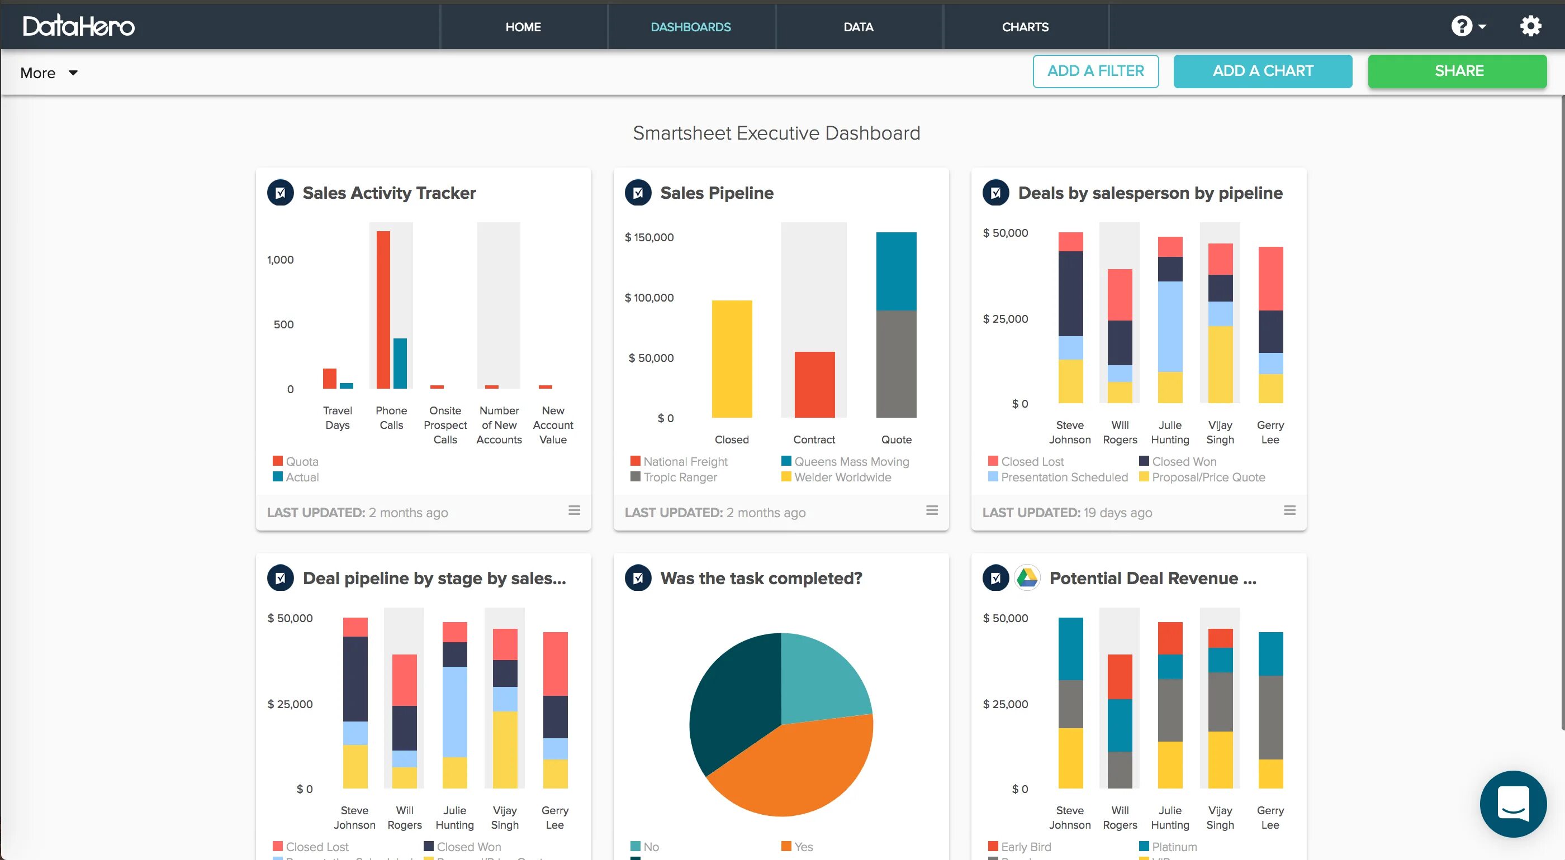
Task: Click the DataHero logo
Action: tap(78, 26)
